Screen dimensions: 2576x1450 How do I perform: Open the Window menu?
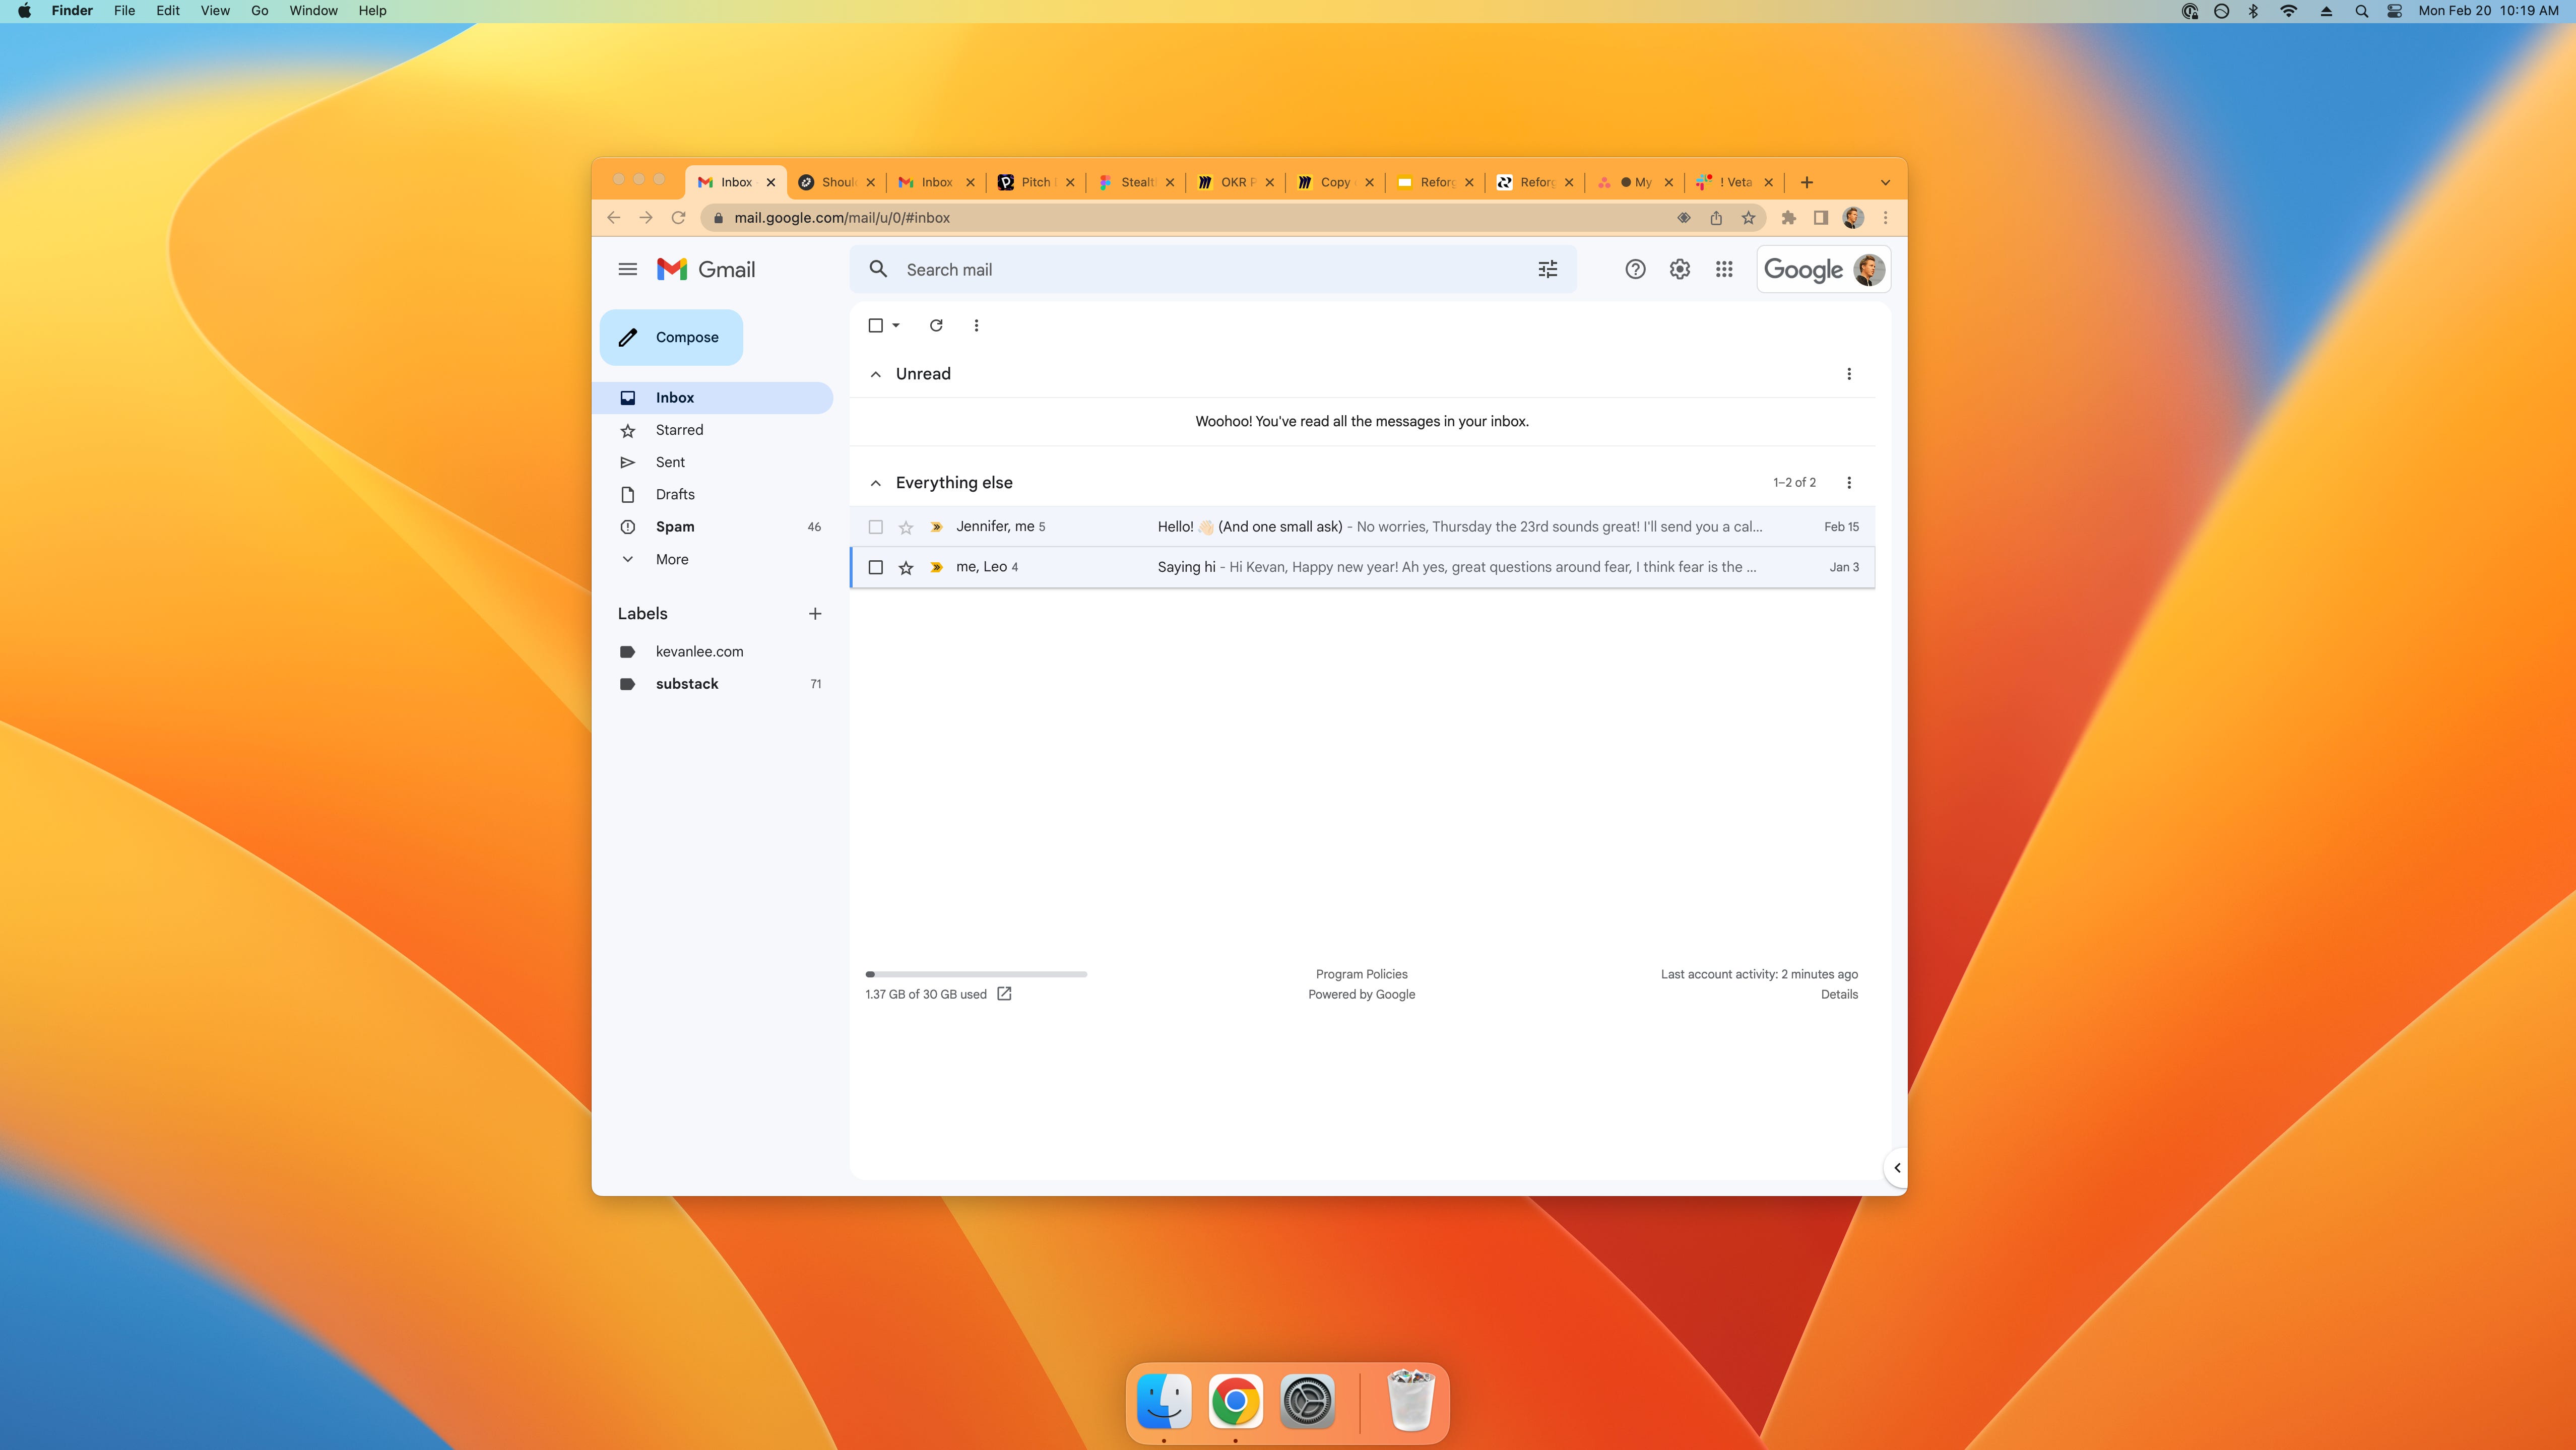(x=313, y=10)
